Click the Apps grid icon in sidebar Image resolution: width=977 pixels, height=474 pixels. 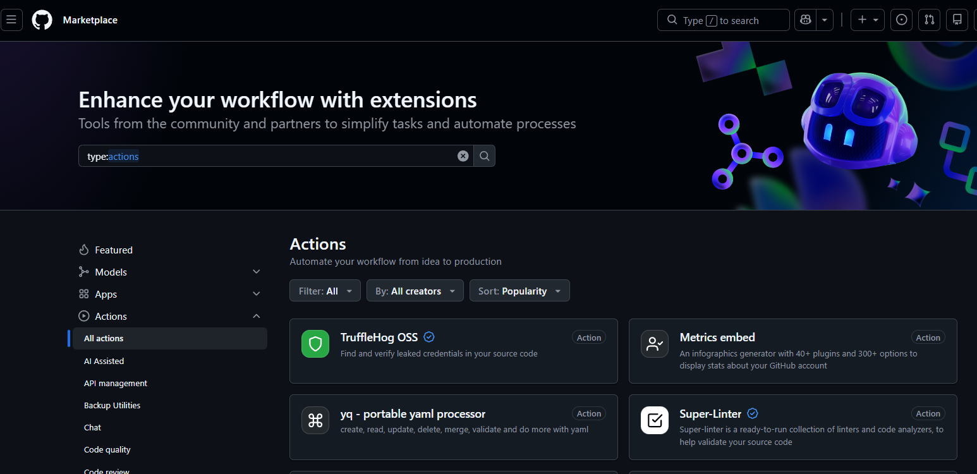[84, 294]
